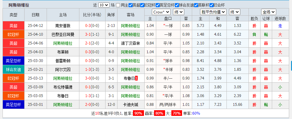The image size is (292, 119).
Task: Click the 90% win rate badge
Action: click(x=138, y=113)
